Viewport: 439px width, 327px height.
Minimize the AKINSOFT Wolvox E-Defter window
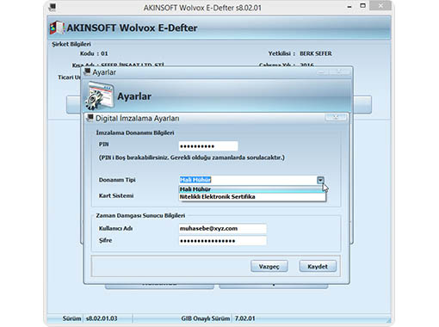pos(349,7)
